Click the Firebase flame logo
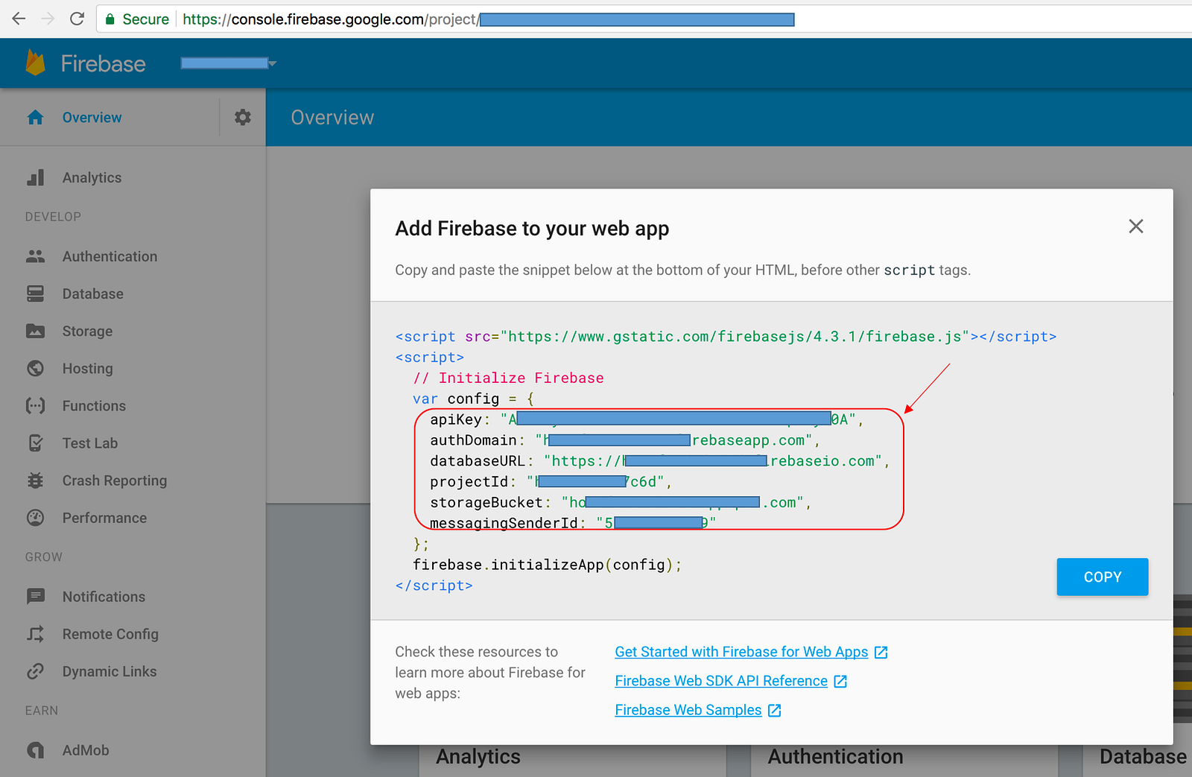 pyautogui.click(x=35, y=63)
